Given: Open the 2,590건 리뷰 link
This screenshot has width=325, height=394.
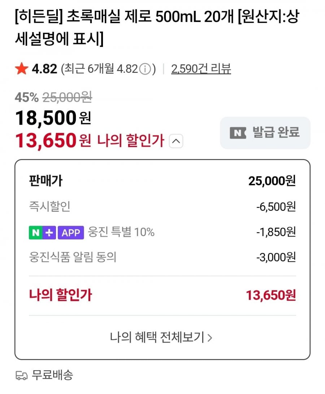Looking at the screenshot, I should 201,69.
